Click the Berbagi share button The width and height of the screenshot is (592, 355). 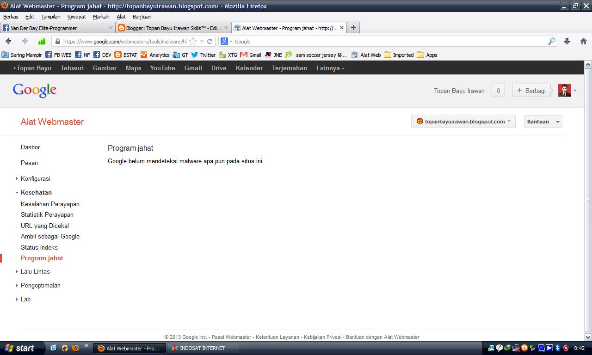coord(531,91)
